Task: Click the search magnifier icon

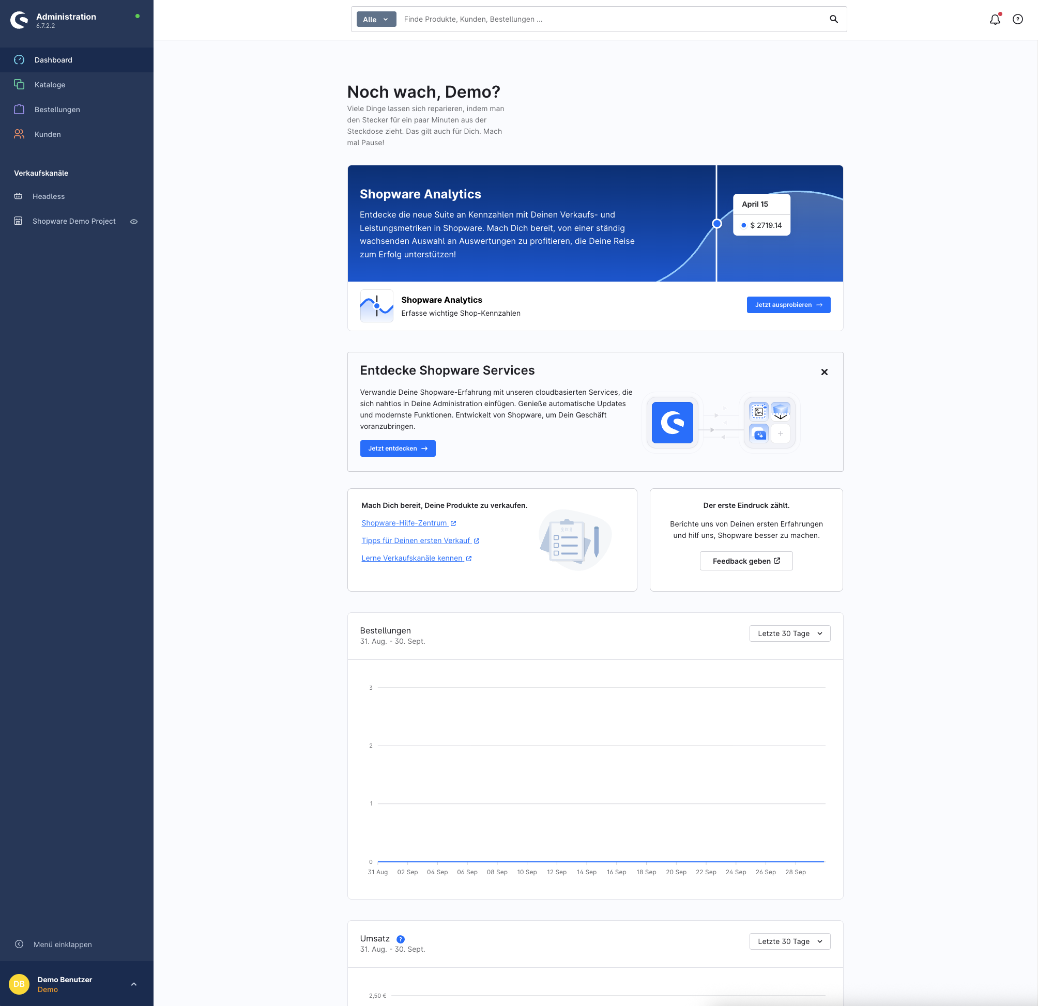Action: pyautogui.click(x=834, y=20)
